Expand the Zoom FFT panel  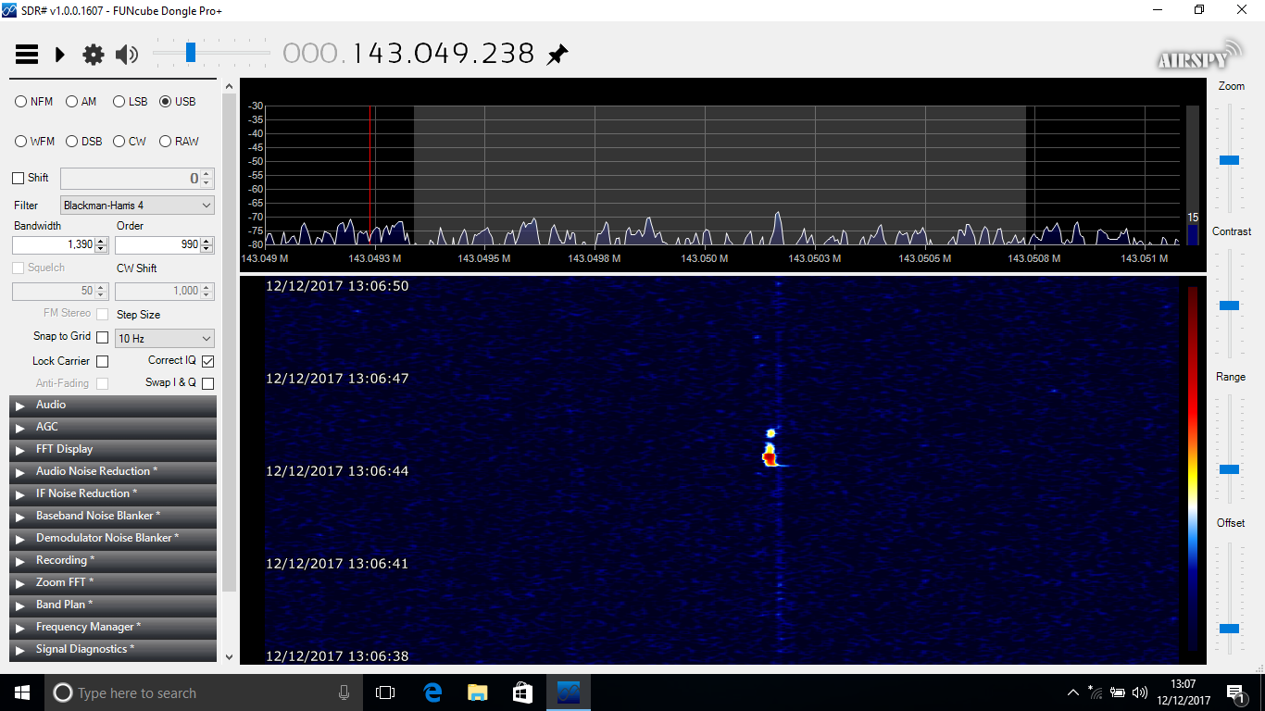coord(113,583)
